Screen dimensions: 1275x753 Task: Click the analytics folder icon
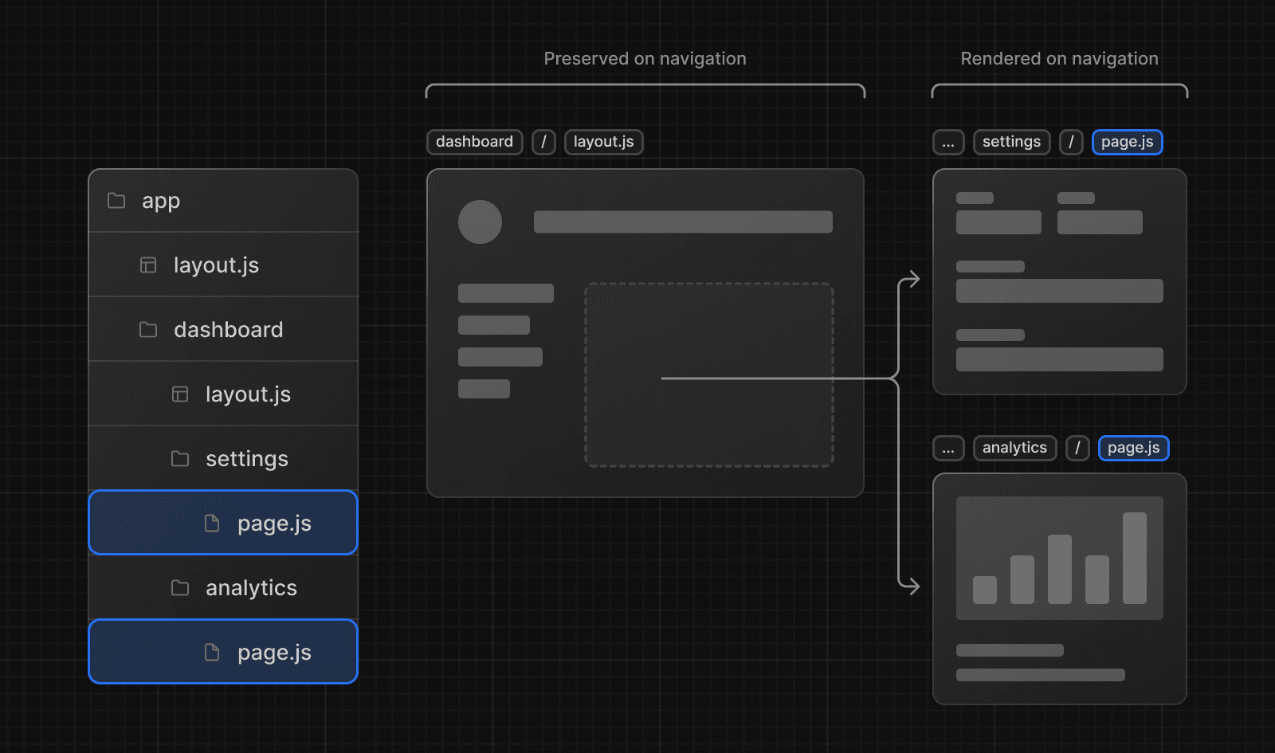(178, 587)
